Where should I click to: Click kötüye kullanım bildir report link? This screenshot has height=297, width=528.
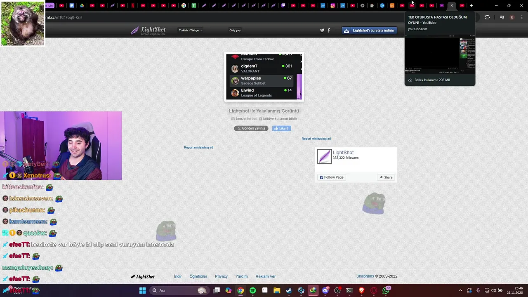(278, 119)
